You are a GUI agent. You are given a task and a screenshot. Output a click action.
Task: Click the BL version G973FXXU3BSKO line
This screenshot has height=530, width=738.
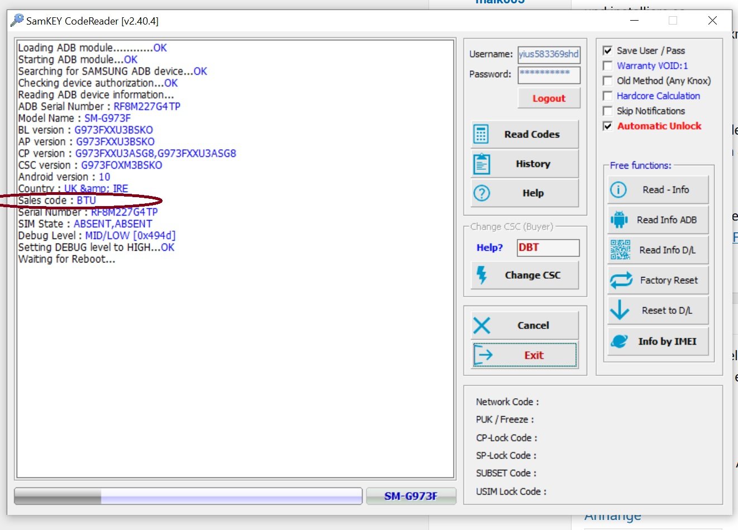pos(85,130)
